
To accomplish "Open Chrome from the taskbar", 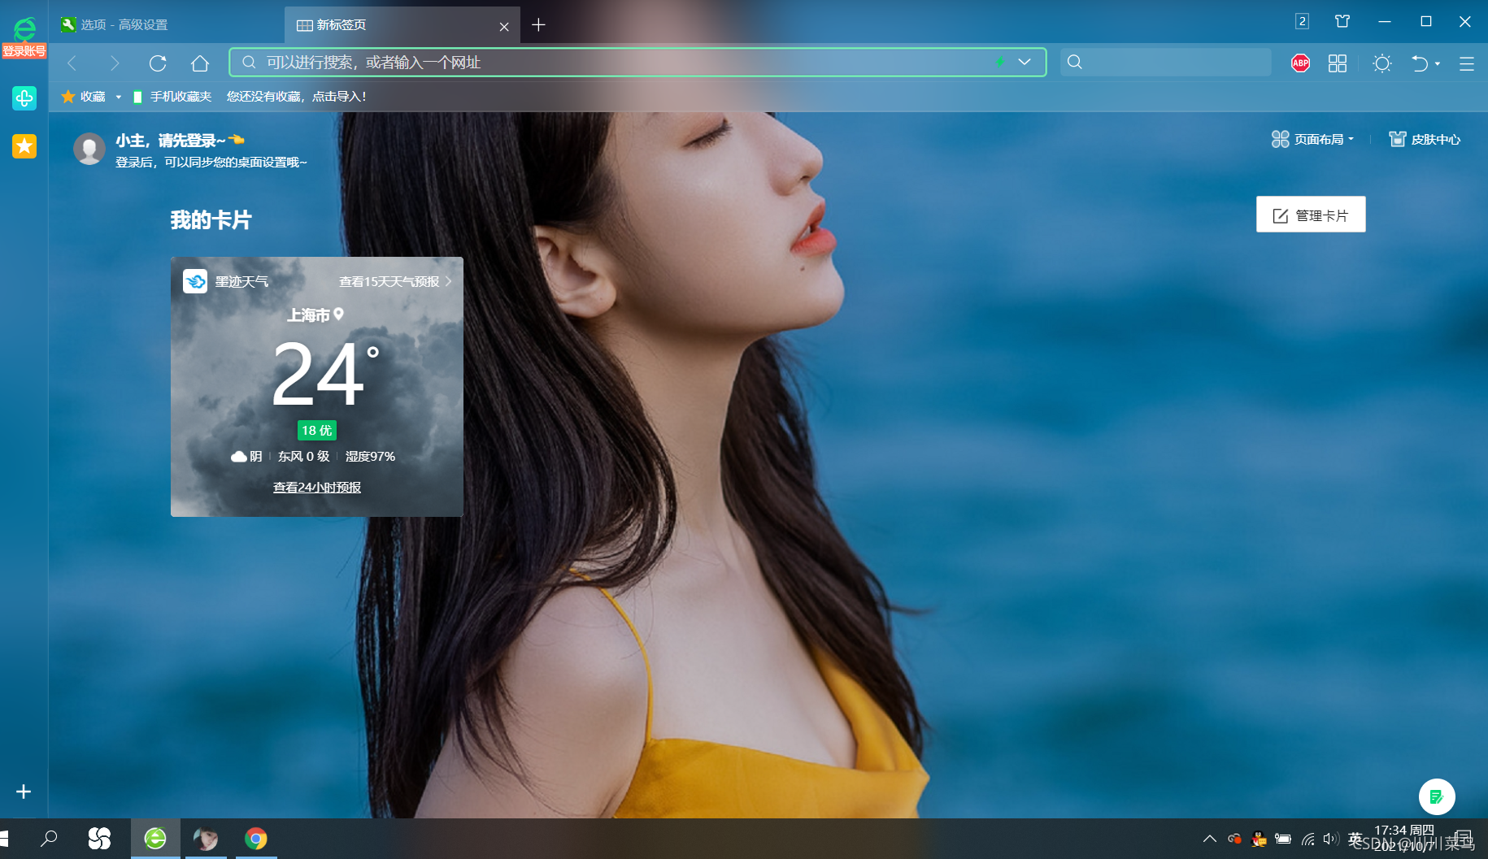I will (256, 838).
